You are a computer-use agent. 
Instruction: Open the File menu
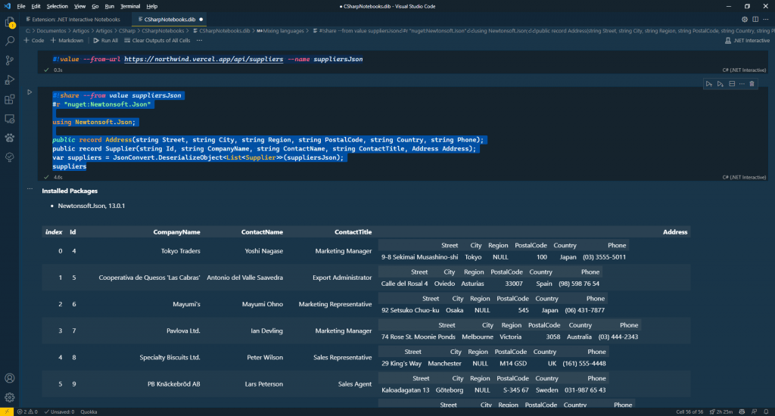(x=20, y=6)
